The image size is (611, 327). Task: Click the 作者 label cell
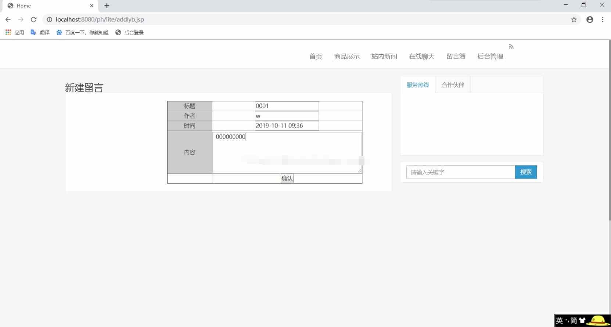190,116
